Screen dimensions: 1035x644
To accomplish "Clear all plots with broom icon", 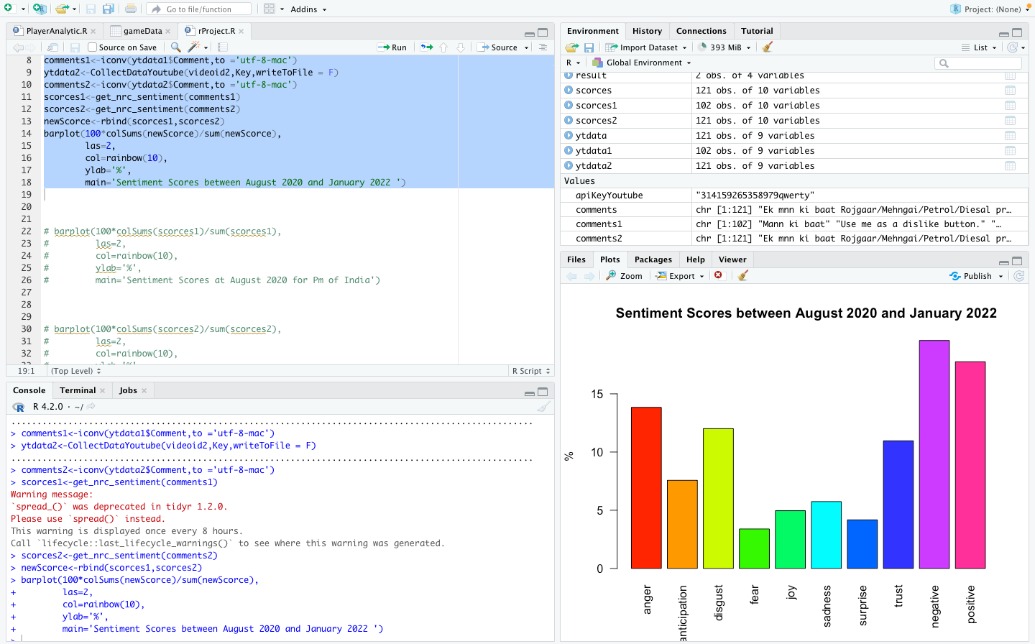I will tap(743, 275).
